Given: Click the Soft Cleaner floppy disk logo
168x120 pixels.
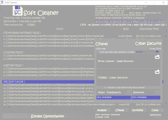Looking at the screenshot, I should [18, 11].
